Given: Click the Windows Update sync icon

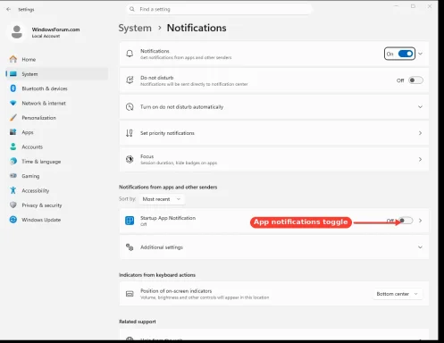Looking at the screenshot, I should point(13,220).
